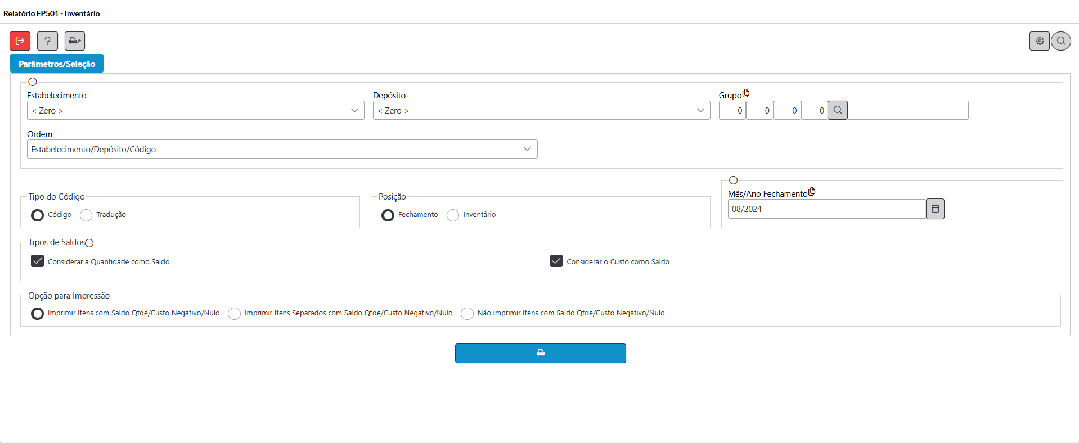Click the red exit icon
The height and width of the screenshot is (443, 1079).
pyautogui.click(x=20, y=41)
